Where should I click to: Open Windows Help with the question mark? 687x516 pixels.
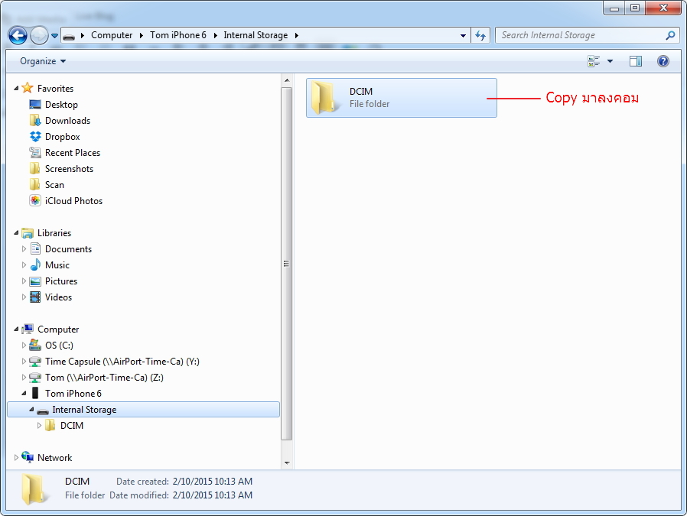point(663,61)
